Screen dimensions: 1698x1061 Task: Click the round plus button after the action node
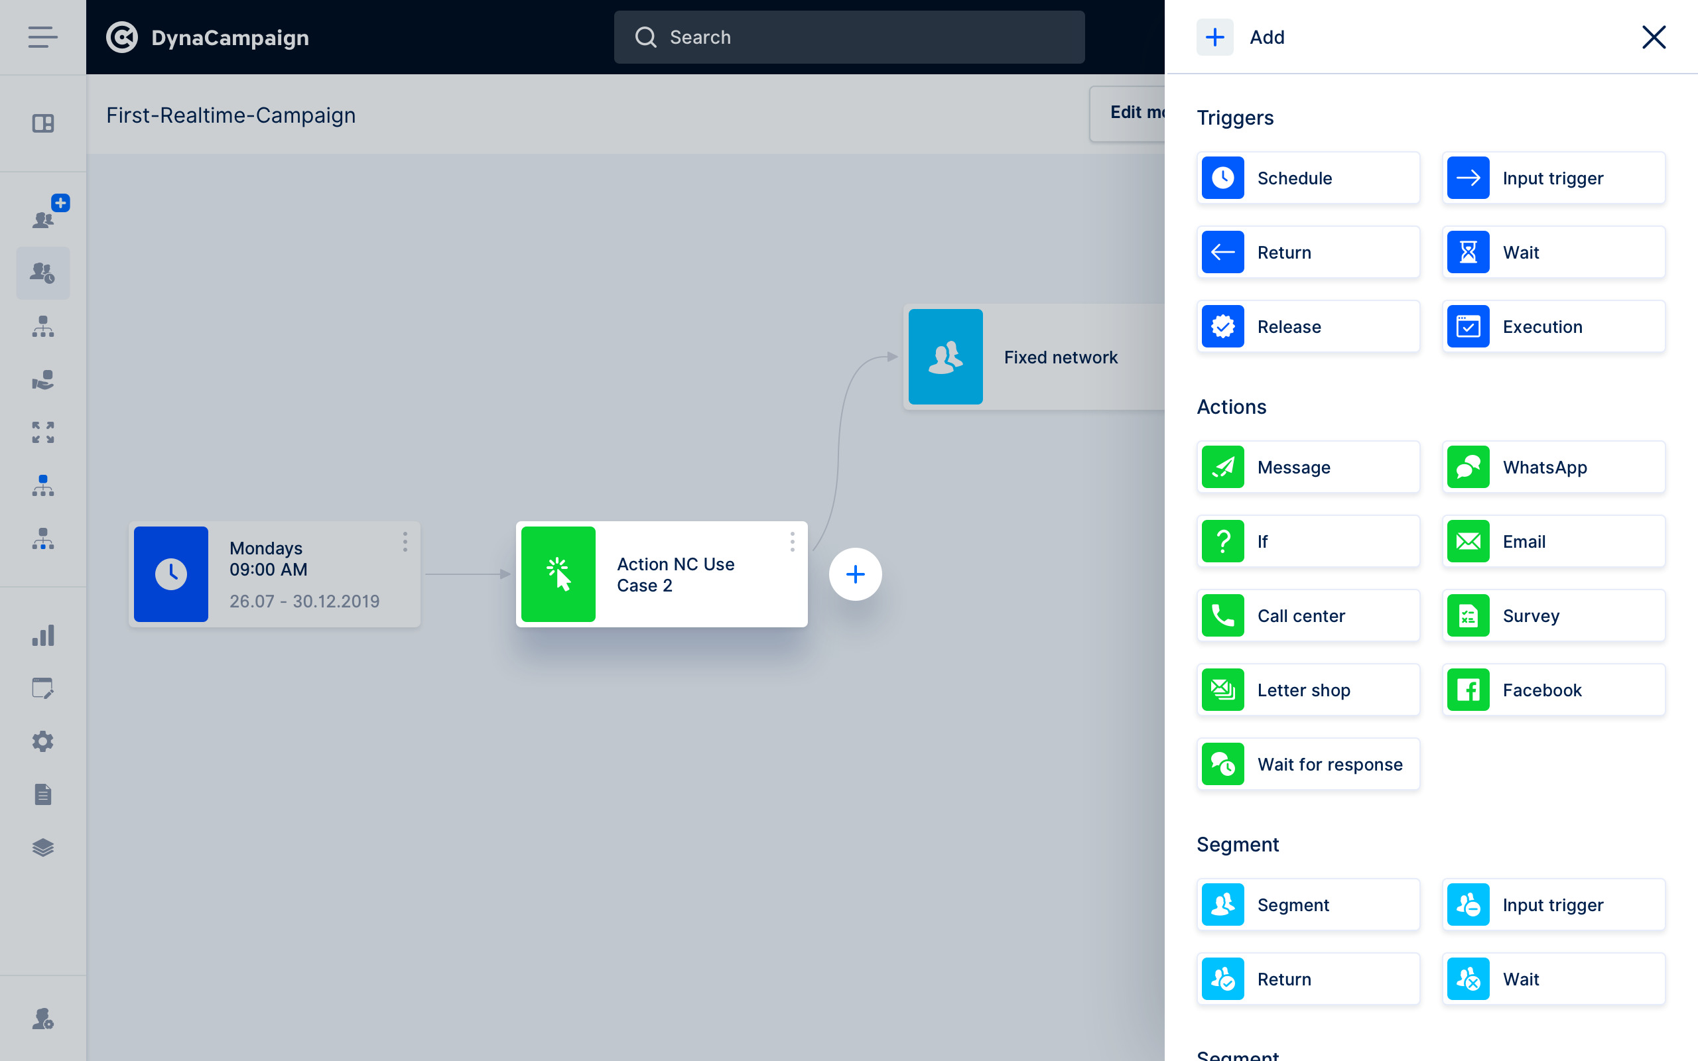click(x=854, y=575)
